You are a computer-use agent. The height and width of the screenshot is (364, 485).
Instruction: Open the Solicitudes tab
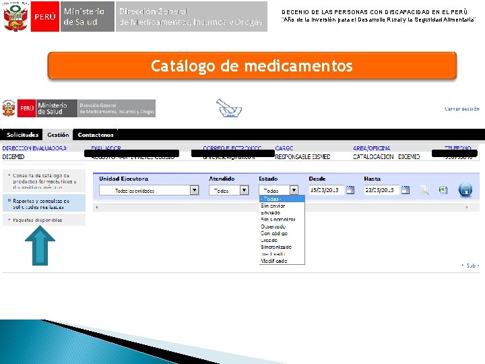tap(22, 135)
